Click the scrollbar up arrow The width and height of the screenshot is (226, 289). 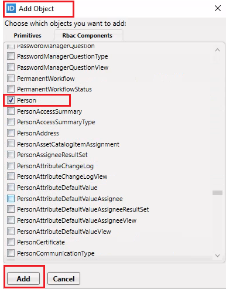[x=217, y=50]
